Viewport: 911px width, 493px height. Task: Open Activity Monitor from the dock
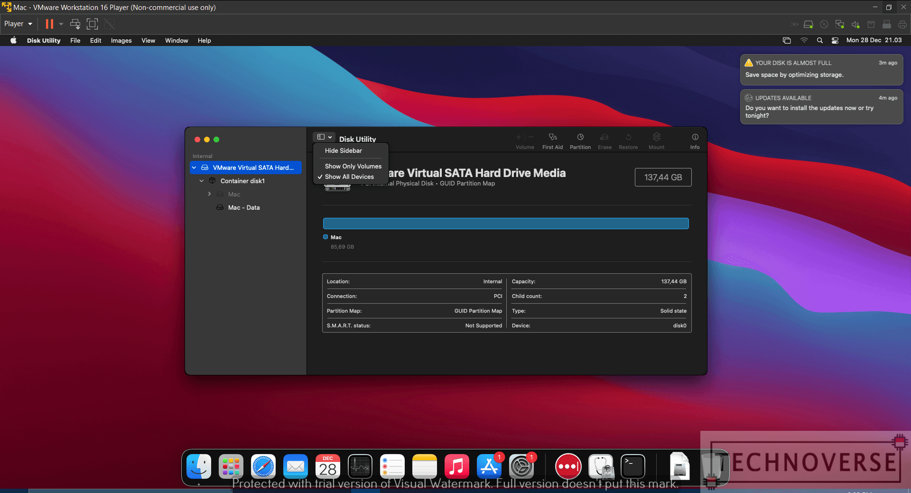[360, 466]
